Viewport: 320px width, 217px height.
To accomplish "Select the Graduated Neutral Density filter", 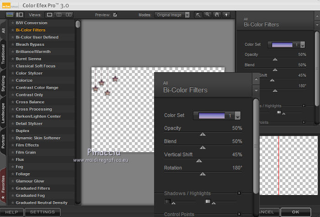I will point(42,203).
